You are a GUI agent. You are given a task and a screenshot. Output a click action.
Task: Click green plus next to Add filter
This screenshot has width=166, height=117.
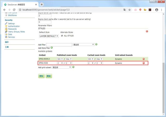(96, 44)
